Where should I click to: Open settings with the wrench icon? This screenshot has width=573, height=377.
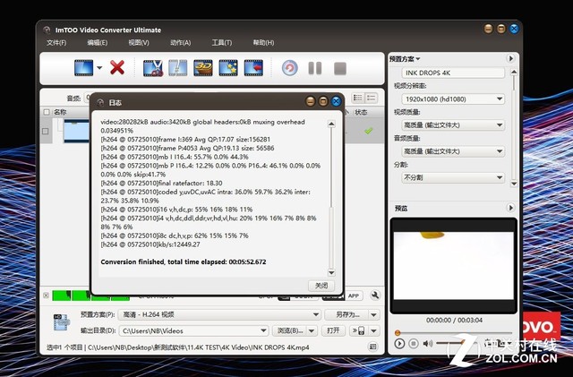[374, 296]
